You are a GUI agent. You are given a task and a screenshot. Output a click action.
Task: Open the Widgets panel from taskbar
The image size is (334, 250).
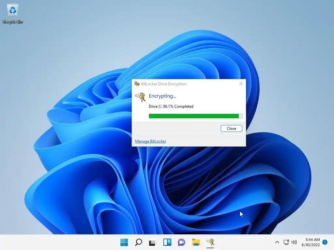pos(167,242)
